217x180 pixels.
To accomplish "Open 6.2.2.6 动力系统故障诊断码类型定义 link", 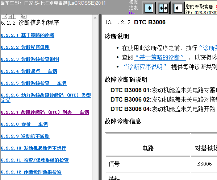I will (46, 98).
